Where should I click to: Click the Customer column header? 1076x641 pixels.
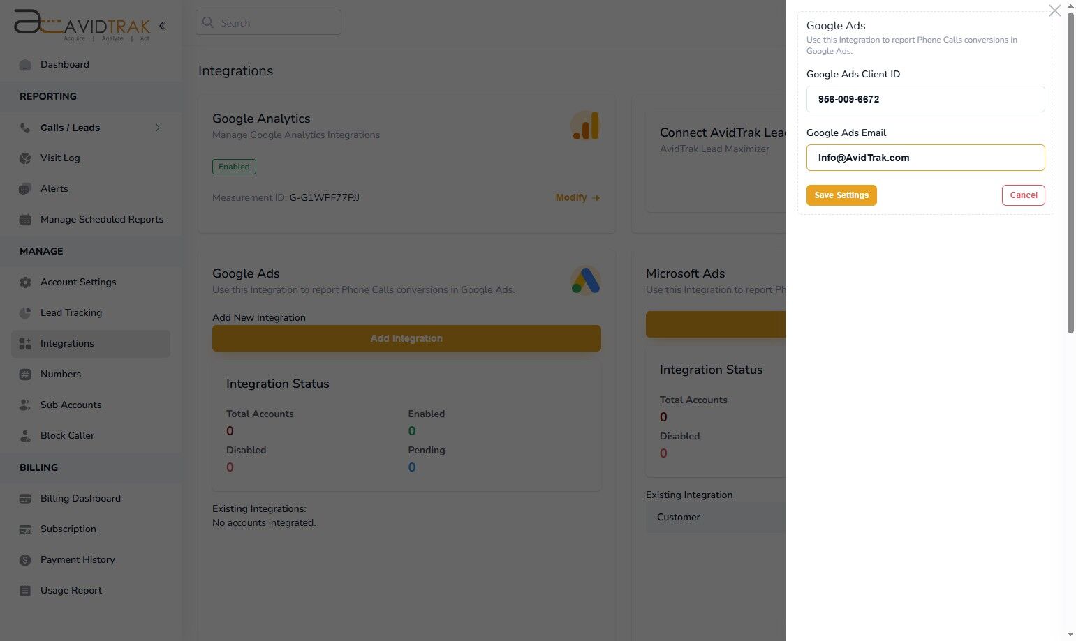click(x=679, y=518)
